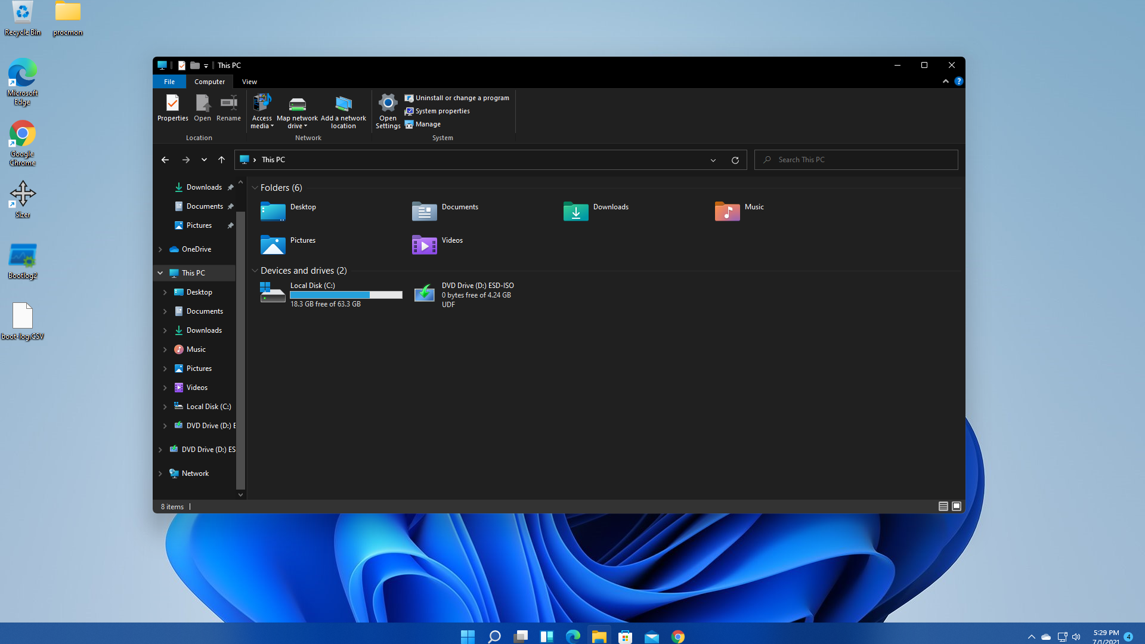Select Network in the navigation pane
The image size is (1145, 644).
coord(189,473)
